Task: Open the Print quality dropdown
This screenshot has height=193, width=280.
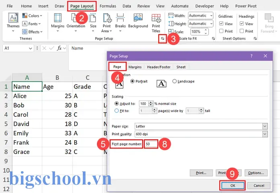Action: [265, 134]
